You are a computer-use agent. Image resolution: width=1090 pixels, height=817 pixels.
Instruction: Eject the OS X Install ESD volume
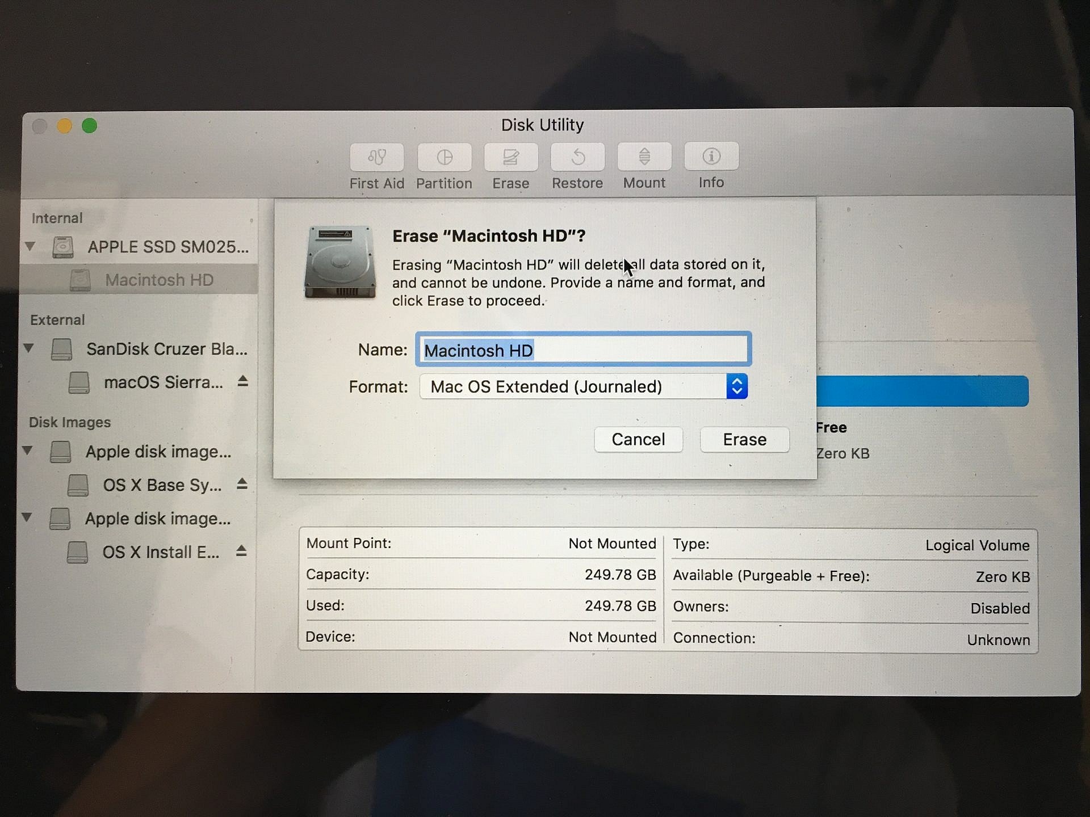[x=241, y=550]
